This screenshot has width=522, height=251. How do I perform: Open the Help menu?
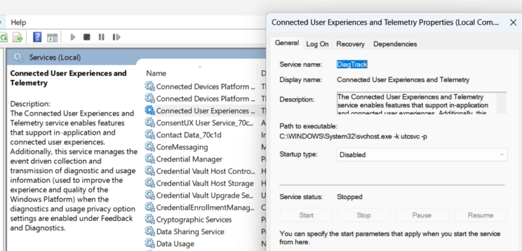tap(18, 23)
